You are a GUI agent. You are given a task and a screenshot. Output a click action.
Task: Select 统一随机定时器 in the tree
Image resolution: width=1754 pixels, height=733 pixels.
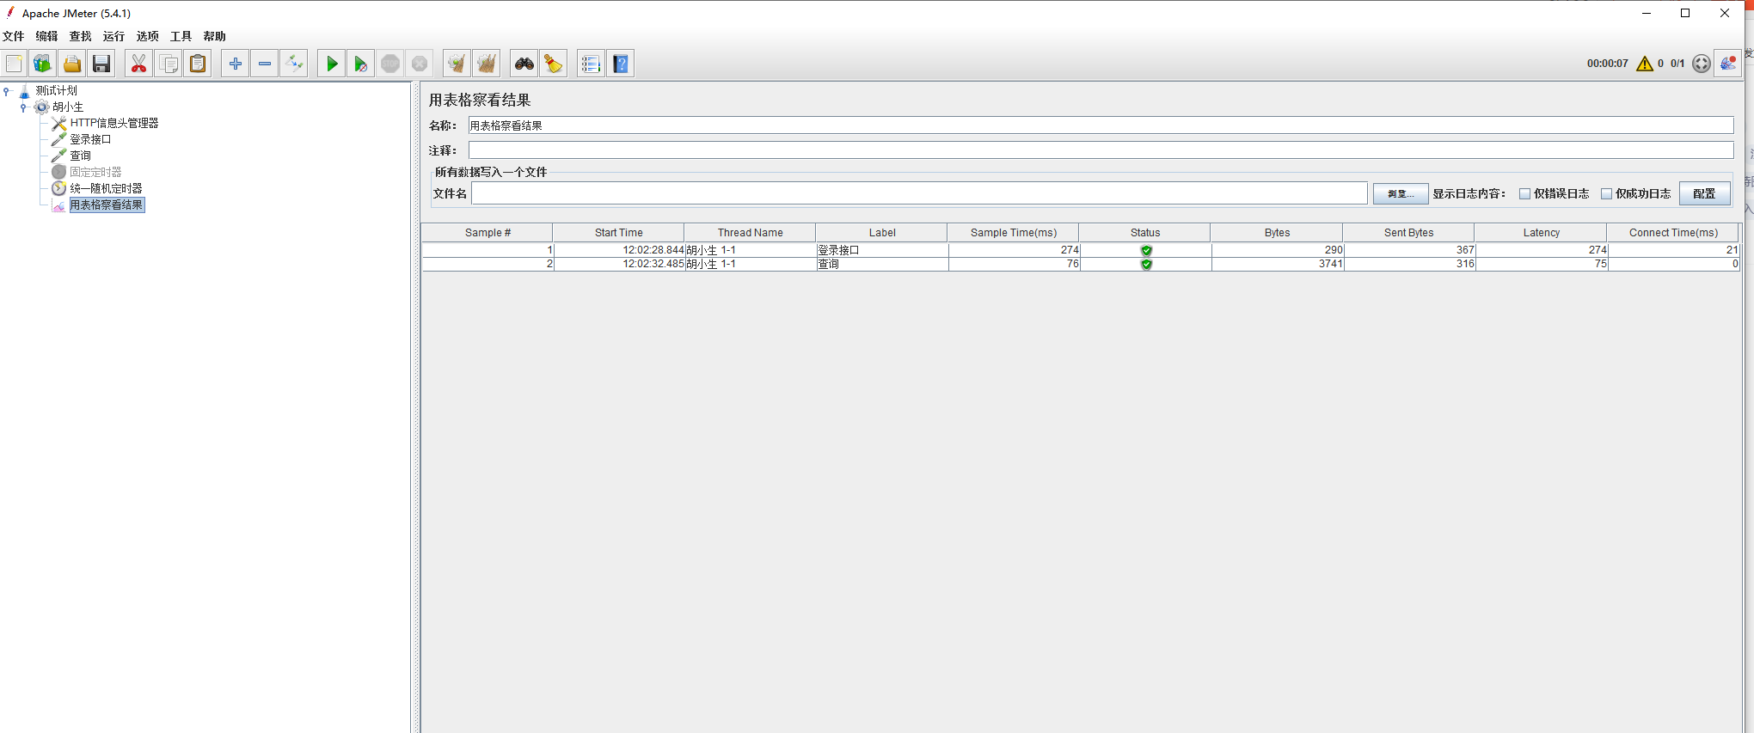[106, 188]
